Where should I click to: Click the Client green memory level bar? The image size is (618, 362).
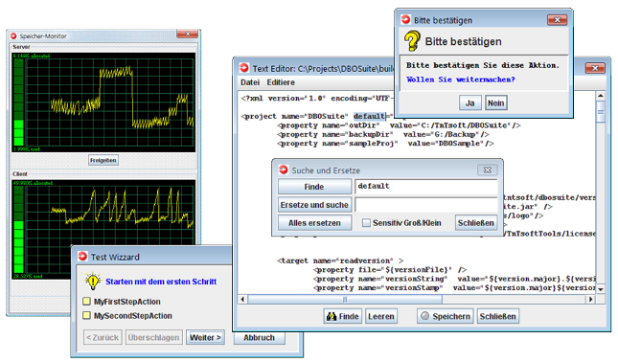pos(18,229)
